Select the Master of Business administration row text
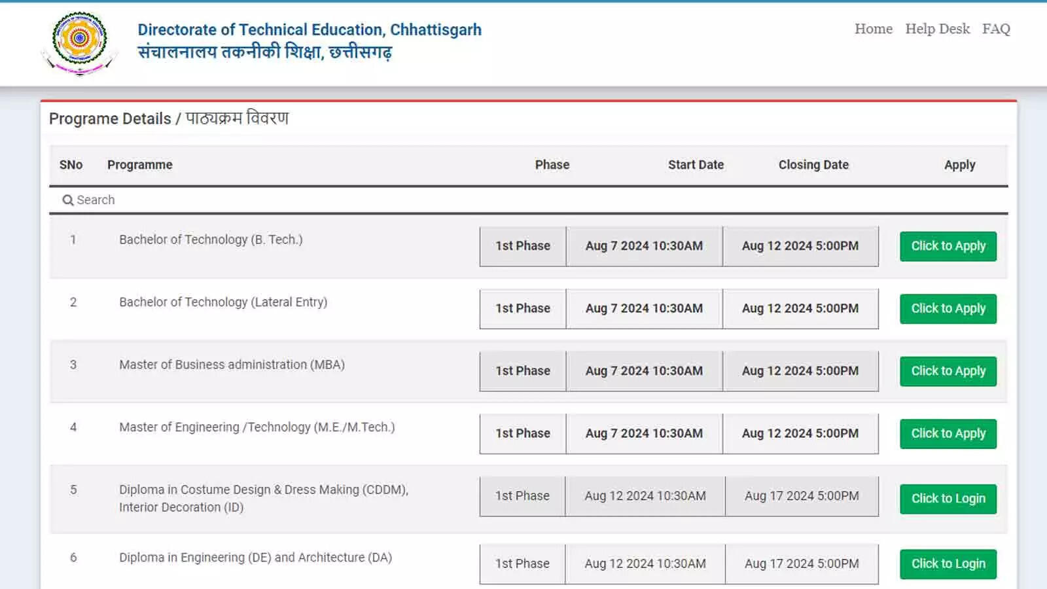Screen dimensions: 1047x589 232,365
